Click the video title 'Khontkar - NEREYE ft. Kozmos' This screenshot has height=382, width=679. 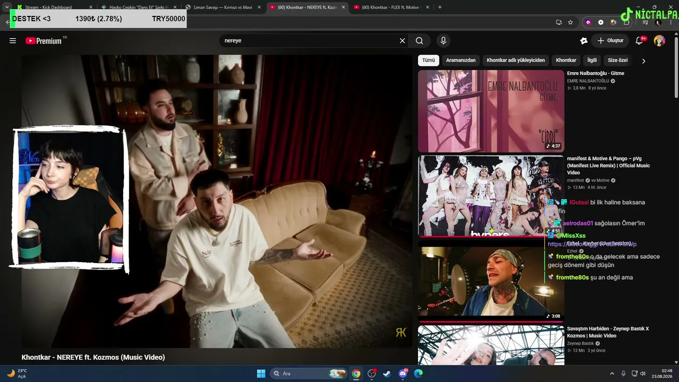[93, 358]
